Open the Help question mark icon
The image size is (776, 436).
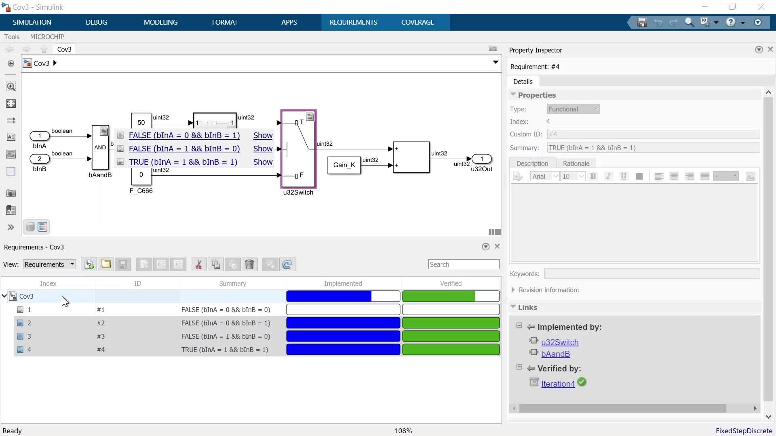pos(730,22)
